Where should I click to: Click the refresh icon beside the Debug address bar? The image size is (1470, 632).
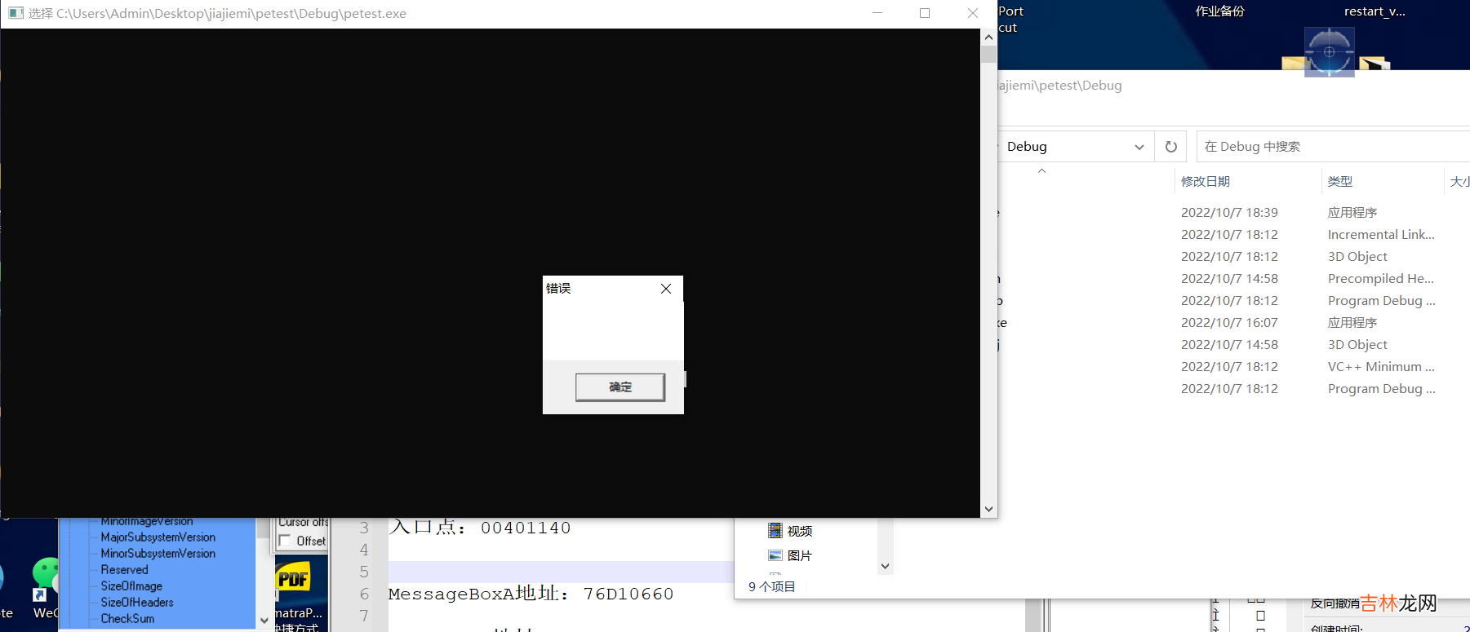coord(1170,147)
